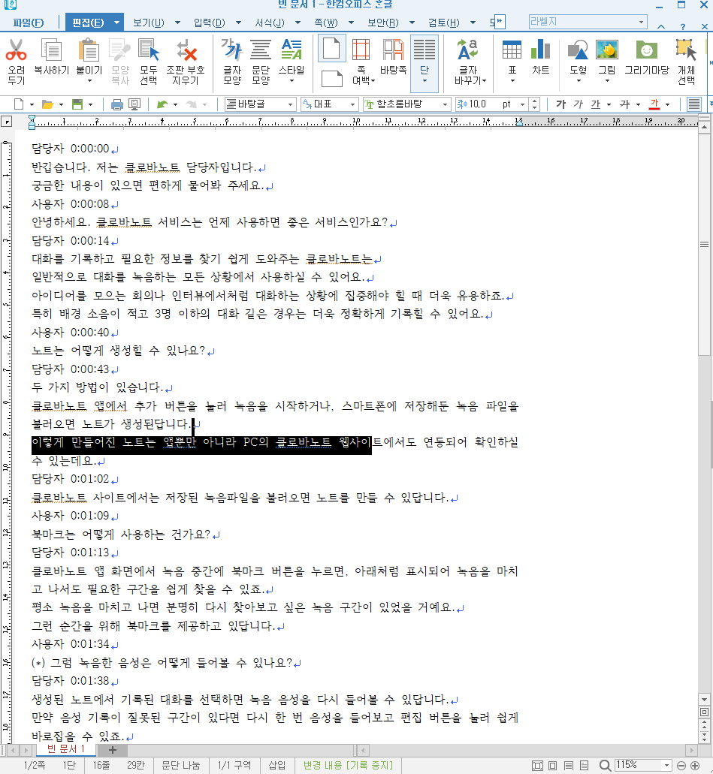This screenshot has width=713, height=774.
Task: Save document with green disk icon
Action: point(77,104)
